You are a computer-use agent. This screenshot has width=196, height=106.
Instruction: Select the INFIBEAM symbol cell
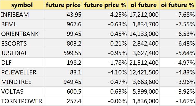[x=22, y=15]
